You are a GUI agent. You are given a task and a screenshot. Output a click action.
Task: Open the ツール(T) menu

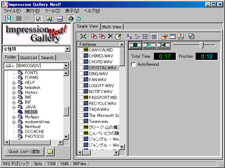[x=52, y=11]
